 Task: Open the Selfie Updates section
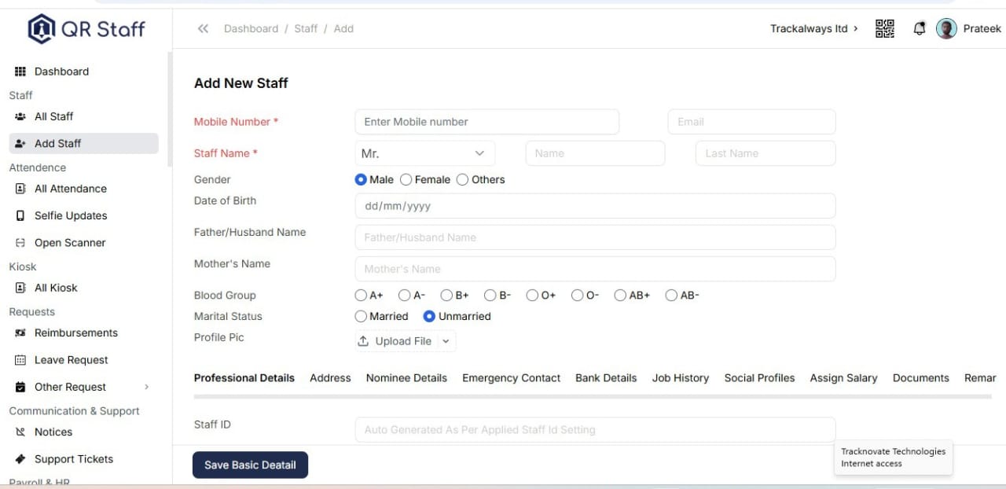click(x=70, y=215)
